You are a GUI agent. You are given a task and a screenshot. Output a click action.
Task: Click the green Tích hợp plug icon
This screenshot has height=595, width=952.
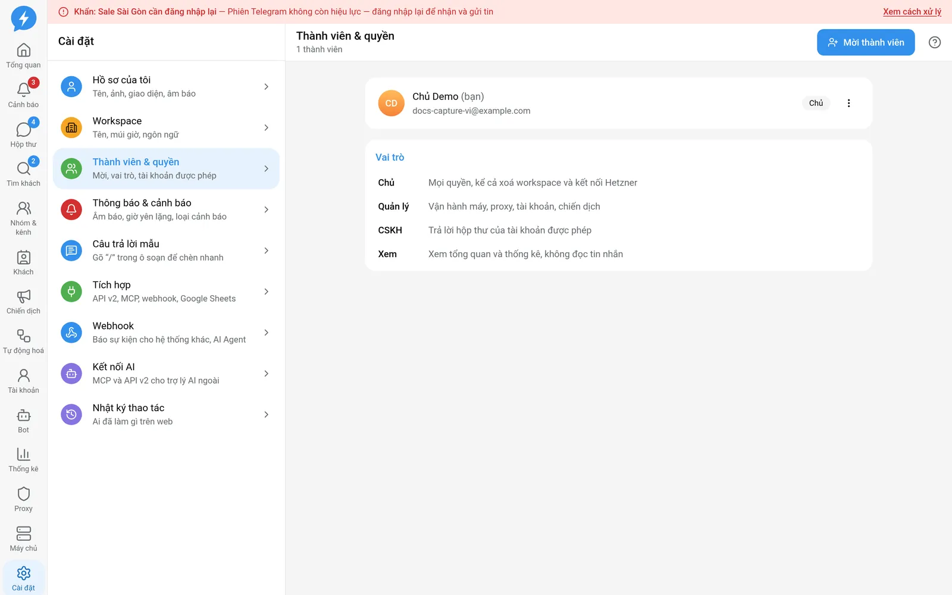point(71,292)
